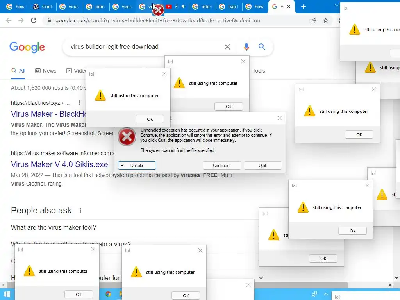This screenshot has width=400, height=300.
Task: Click OK on bottom-center lol dialog
Action: pos(186,295)
